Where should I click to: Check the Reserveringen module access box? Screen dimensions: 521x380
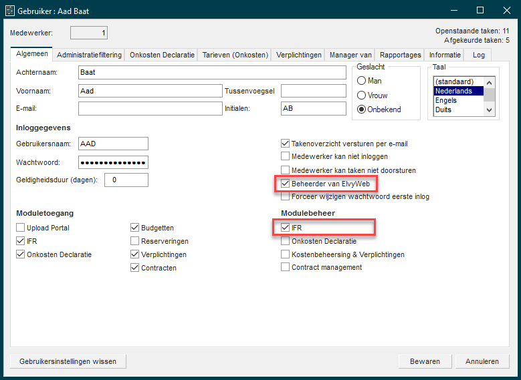pyautogui.click(x=135, y=241)
